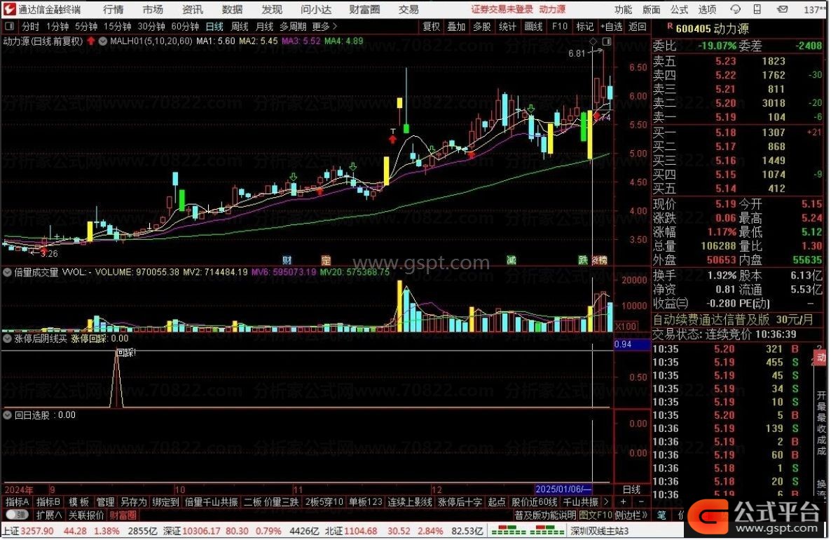Click the F10 toolbar button
Image resolution: width=831 pixels, height=540 pixels.
(x=560, y=27)
